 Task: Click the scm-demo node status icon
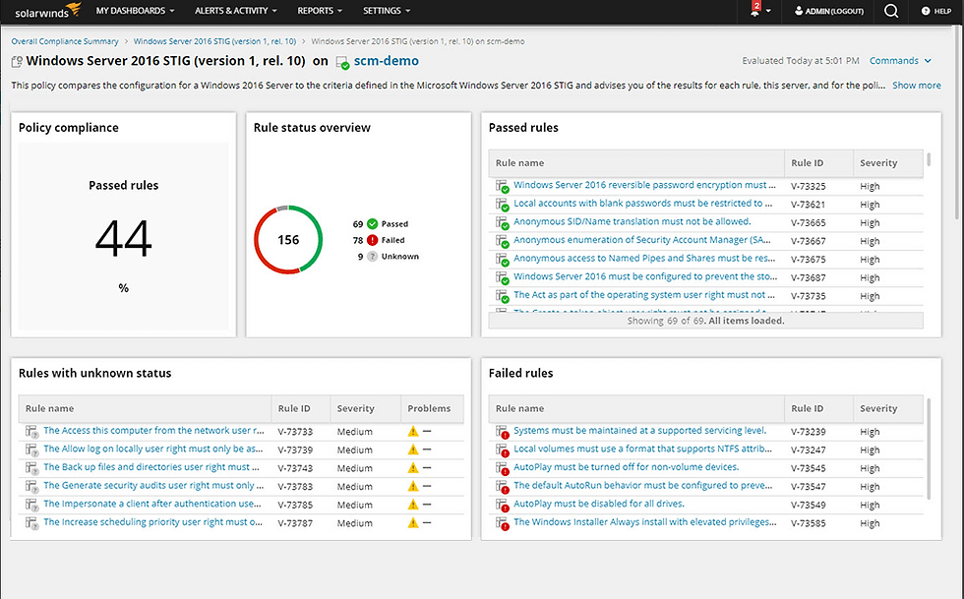tap(342, 62)
